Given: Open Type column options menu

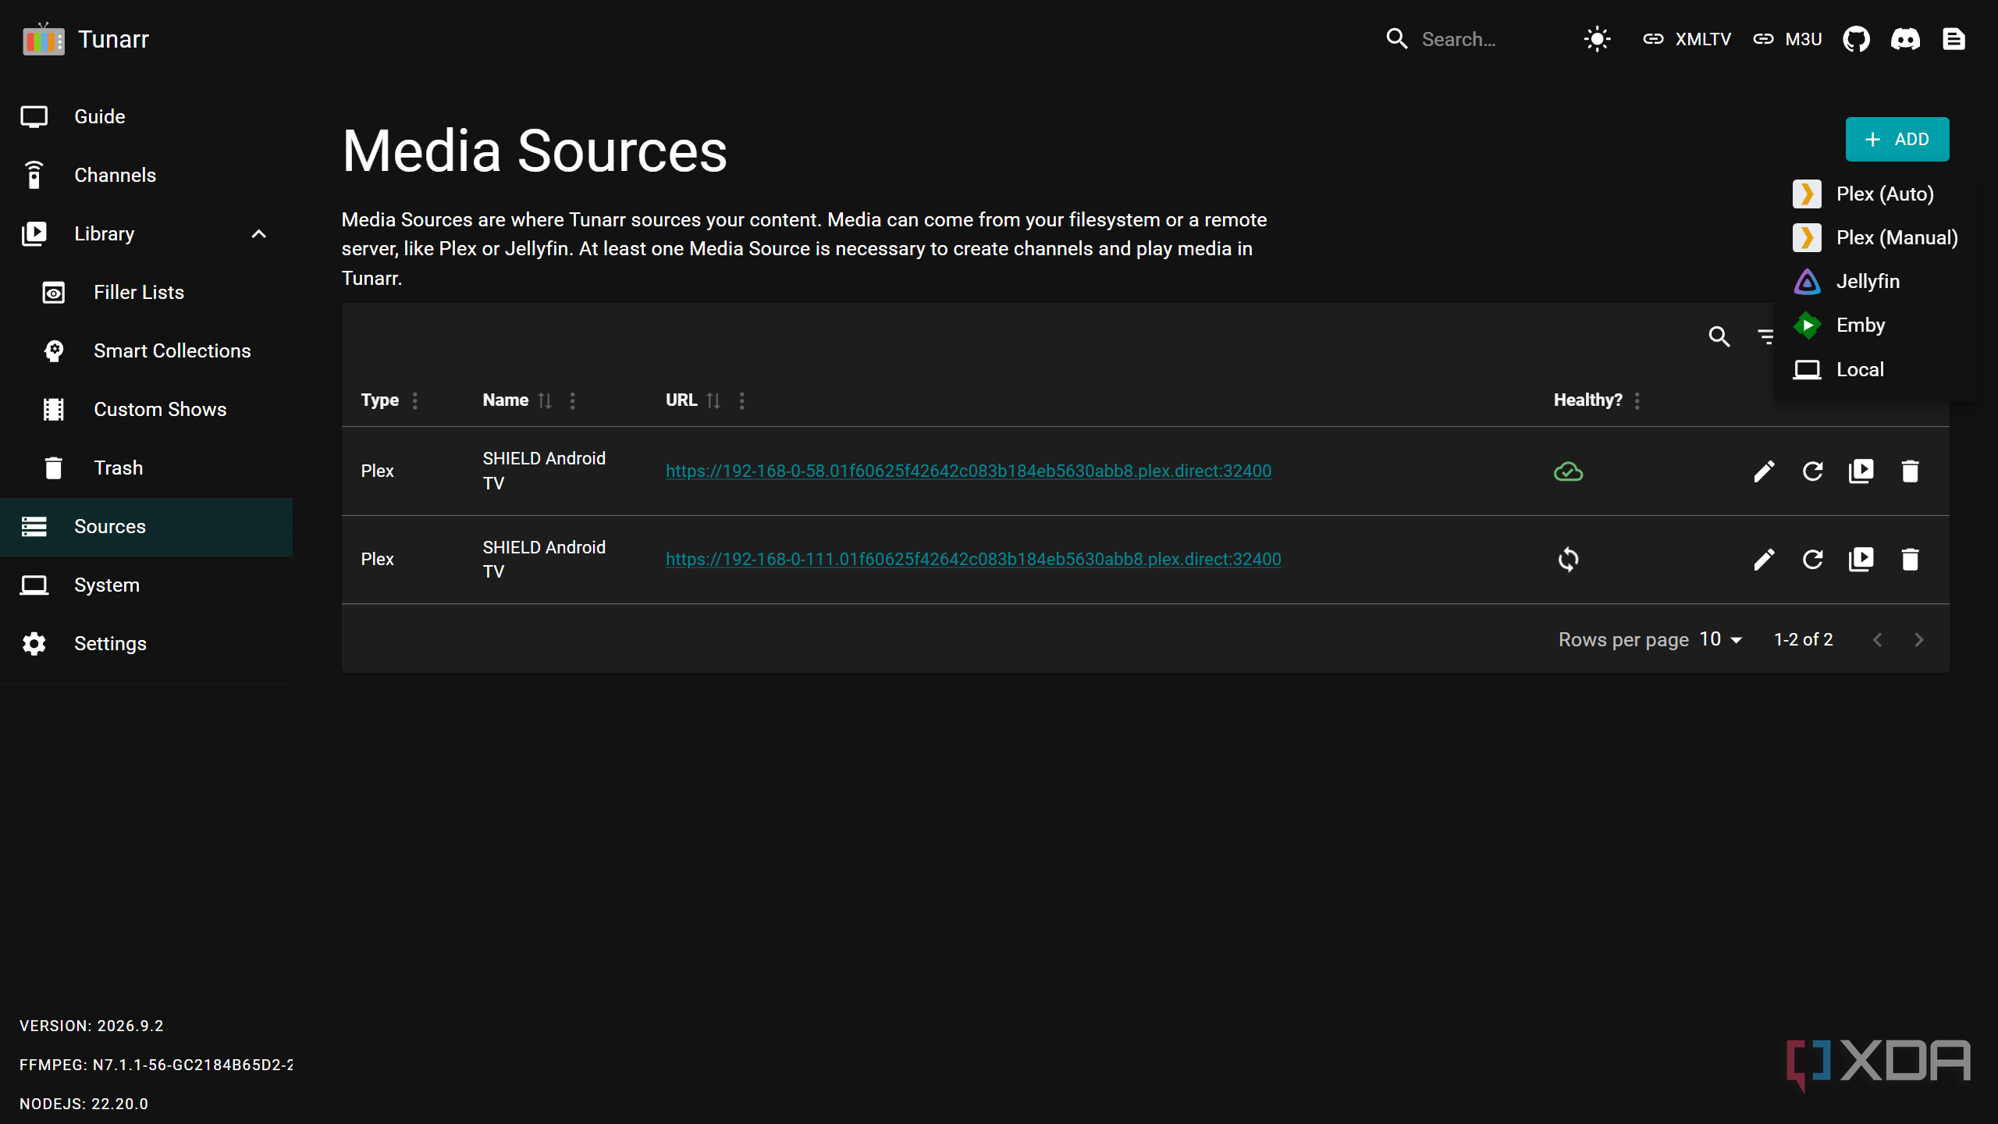Looking at the screenshot, I should 415,400.
